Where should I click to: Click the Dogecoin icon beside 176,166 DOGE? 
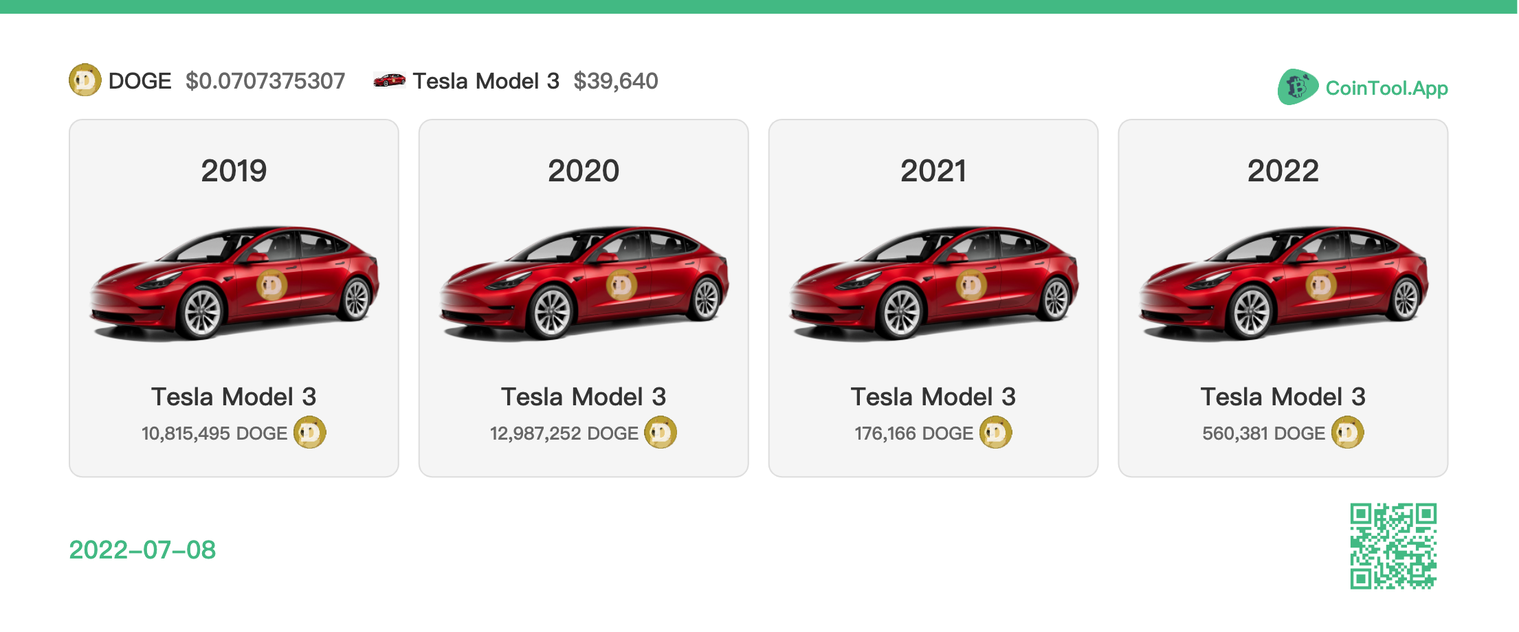[x=995, y=433]
